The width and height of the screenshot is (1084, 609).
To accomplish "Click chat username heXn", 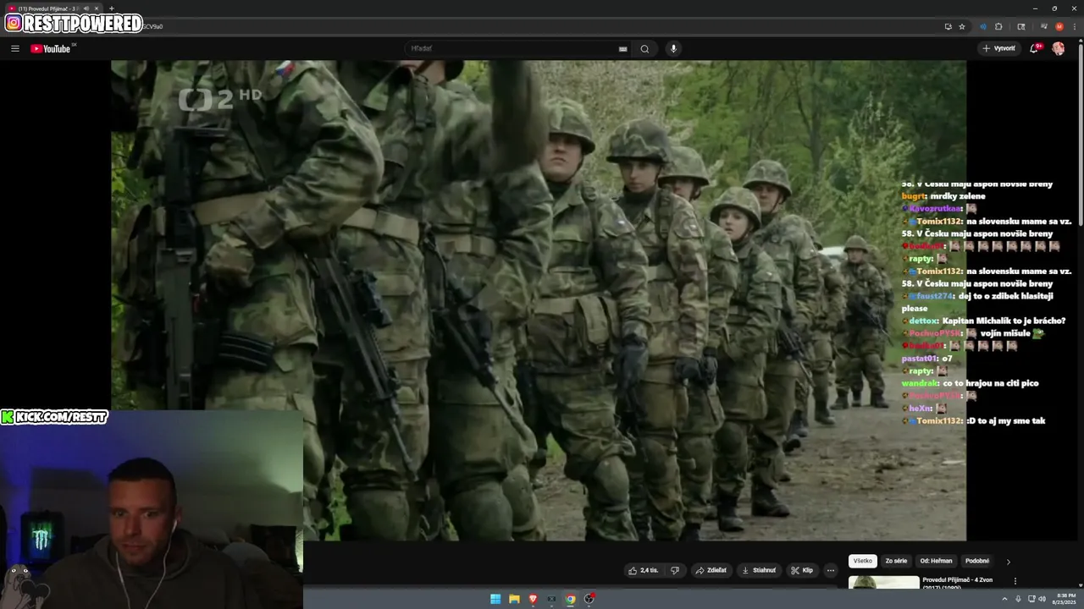I will [921, 409].
